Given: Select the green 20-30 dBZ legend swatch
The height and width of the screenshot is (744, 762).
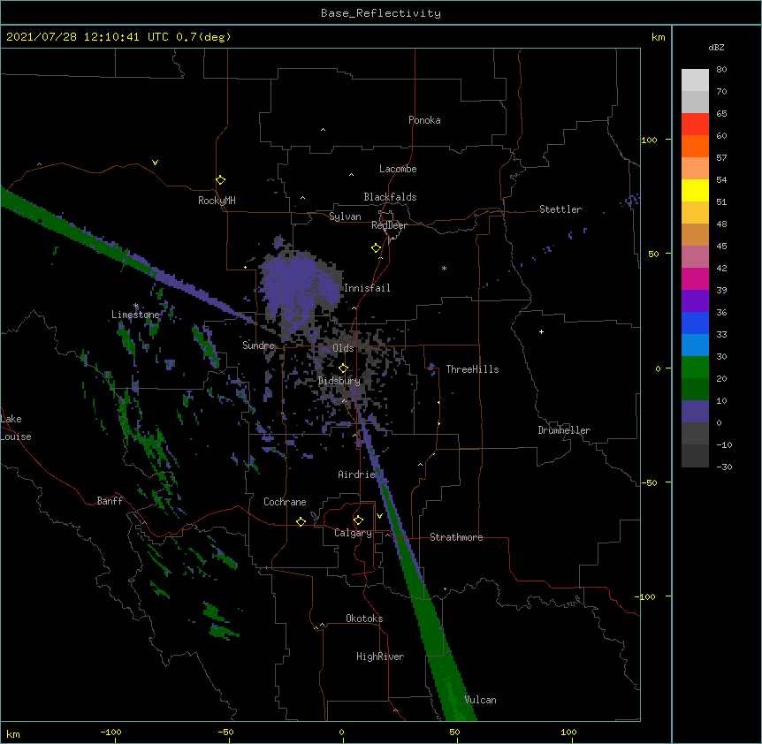Looking at the screenshot, I should click(695, 368).
